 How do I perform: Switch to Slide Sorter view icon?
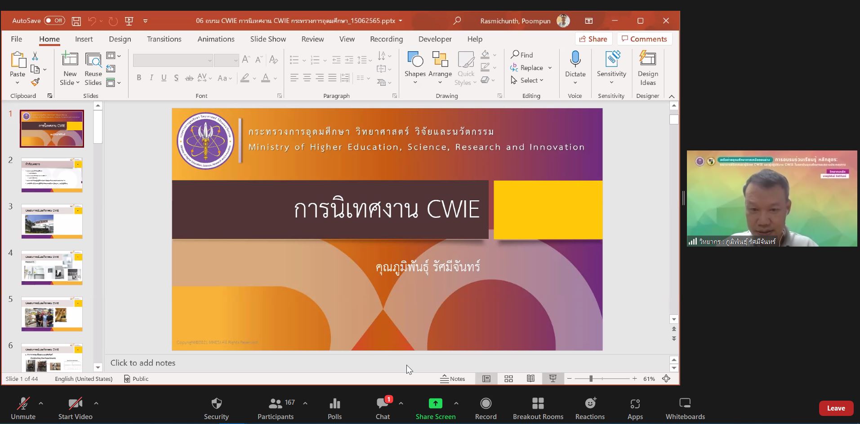click(508, 379)
